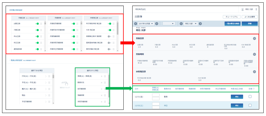Add 予定労働時間 item using its arrow
266x116 pixels.
[x=46, y=102]
